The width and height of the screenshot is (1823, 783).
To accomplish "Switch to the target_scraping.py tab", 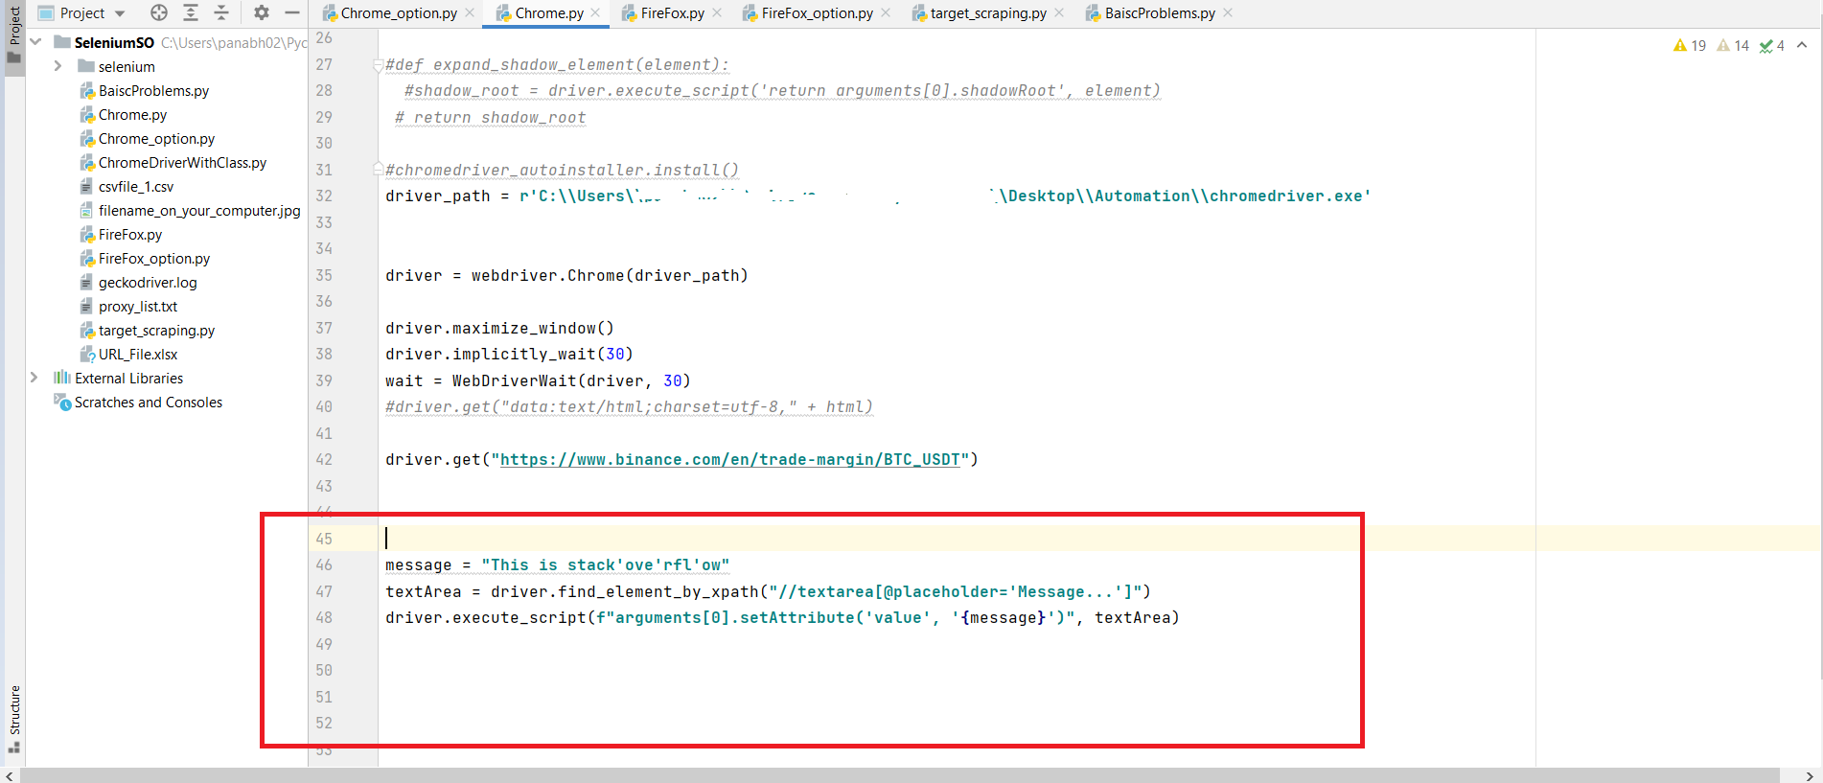I will coord(988,13).
